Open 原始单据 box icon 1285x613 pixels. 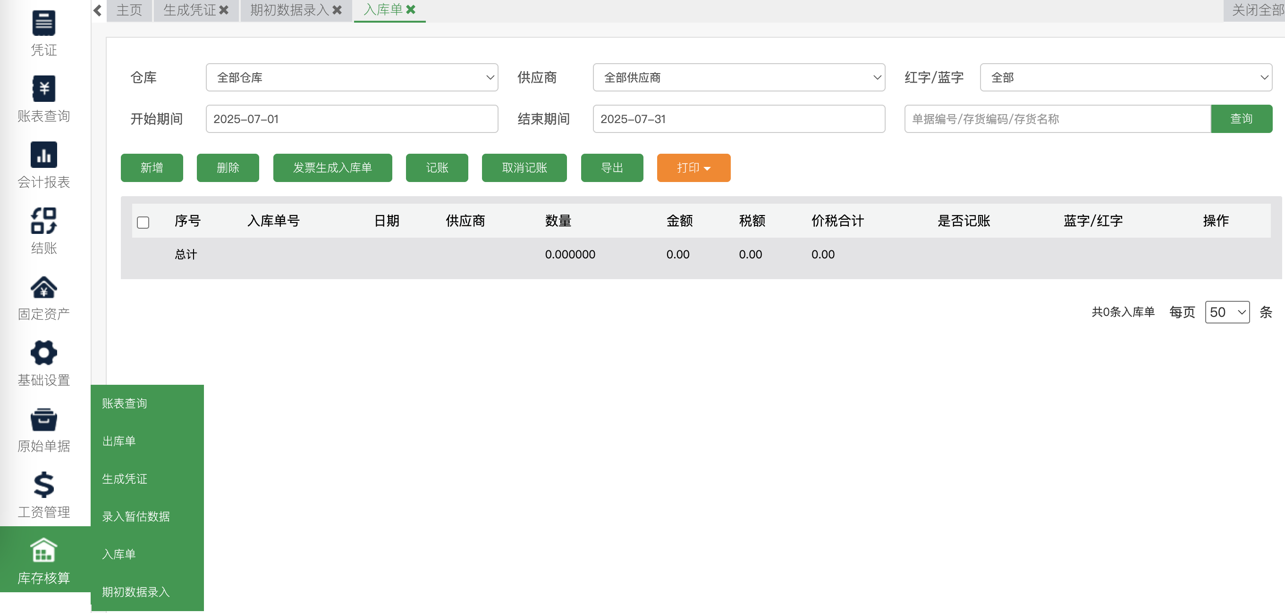tap(43, 419)
